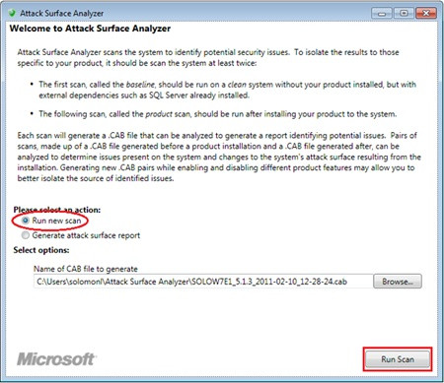
Task: Click the word 'baseline' in italic text
Action: coord(140,85)
